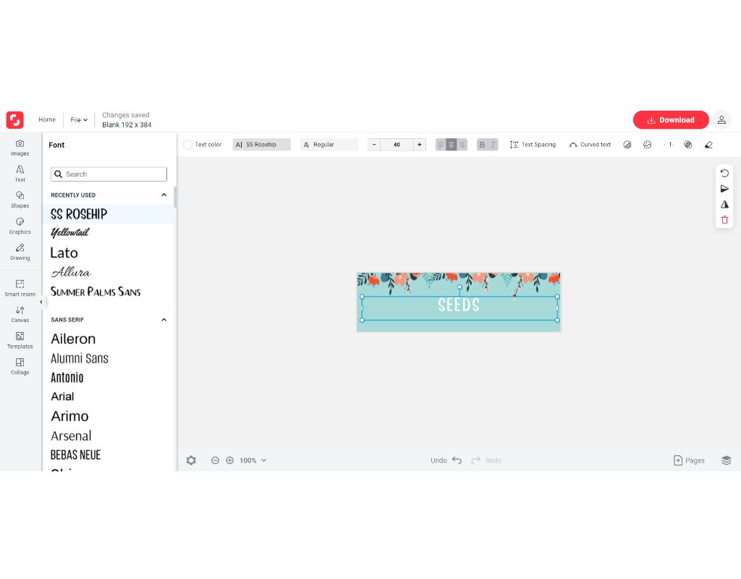The height and width of the screenshot is (579, 741).
Task: Open the Regular font style dropdown
Action: (329, 144)
